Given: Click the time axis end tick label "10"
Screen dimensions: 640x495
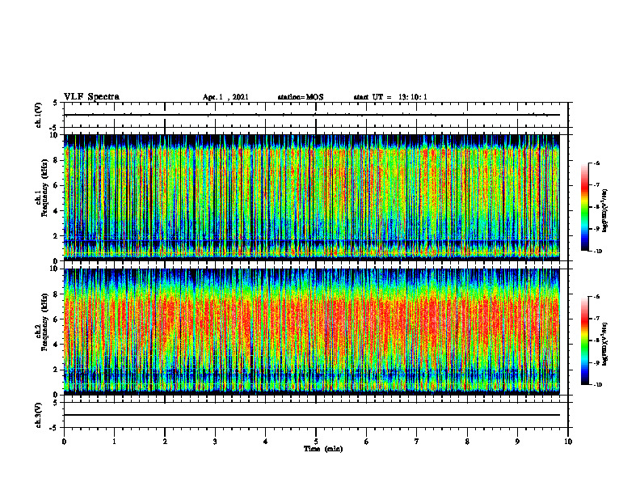Looking at the screenshot, I should [568, 442].
